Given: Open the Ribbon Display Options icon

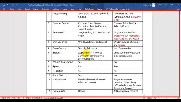Looking at the screenshot, I should 160,5.
